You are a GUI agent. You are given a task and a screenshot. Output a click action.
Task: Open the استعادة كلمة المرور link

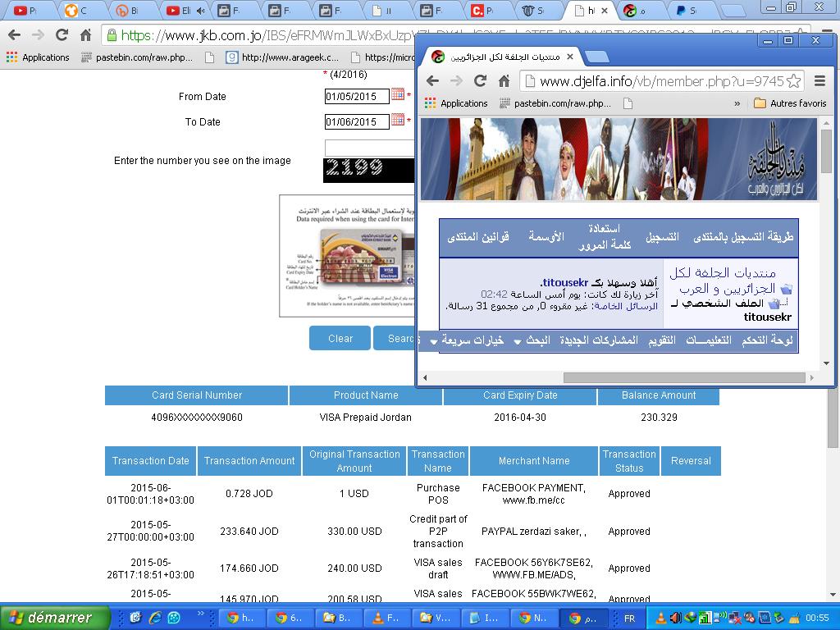coord(605,237)
